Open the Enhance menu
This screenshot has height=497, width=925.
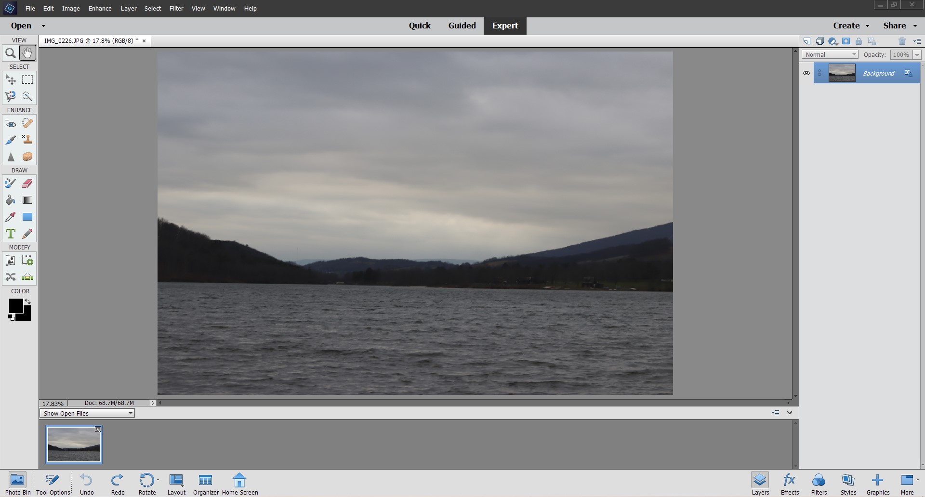tap(100, 9)
